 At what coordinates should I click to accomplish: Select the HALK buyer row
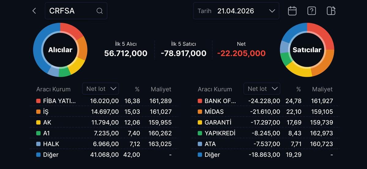pyautogui.click(x=103, y=144)
